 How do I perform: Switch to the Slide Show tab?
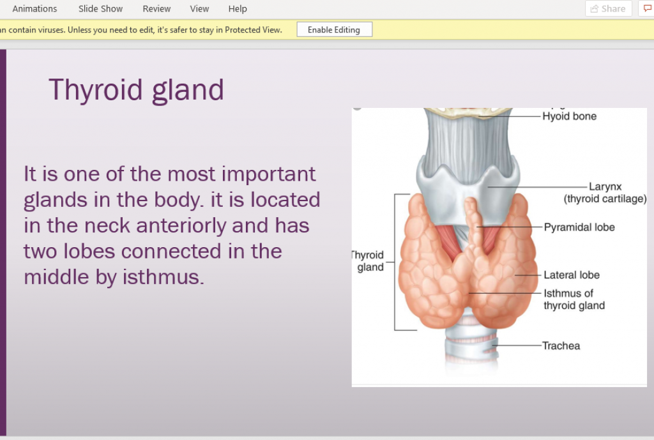(100, 8)
